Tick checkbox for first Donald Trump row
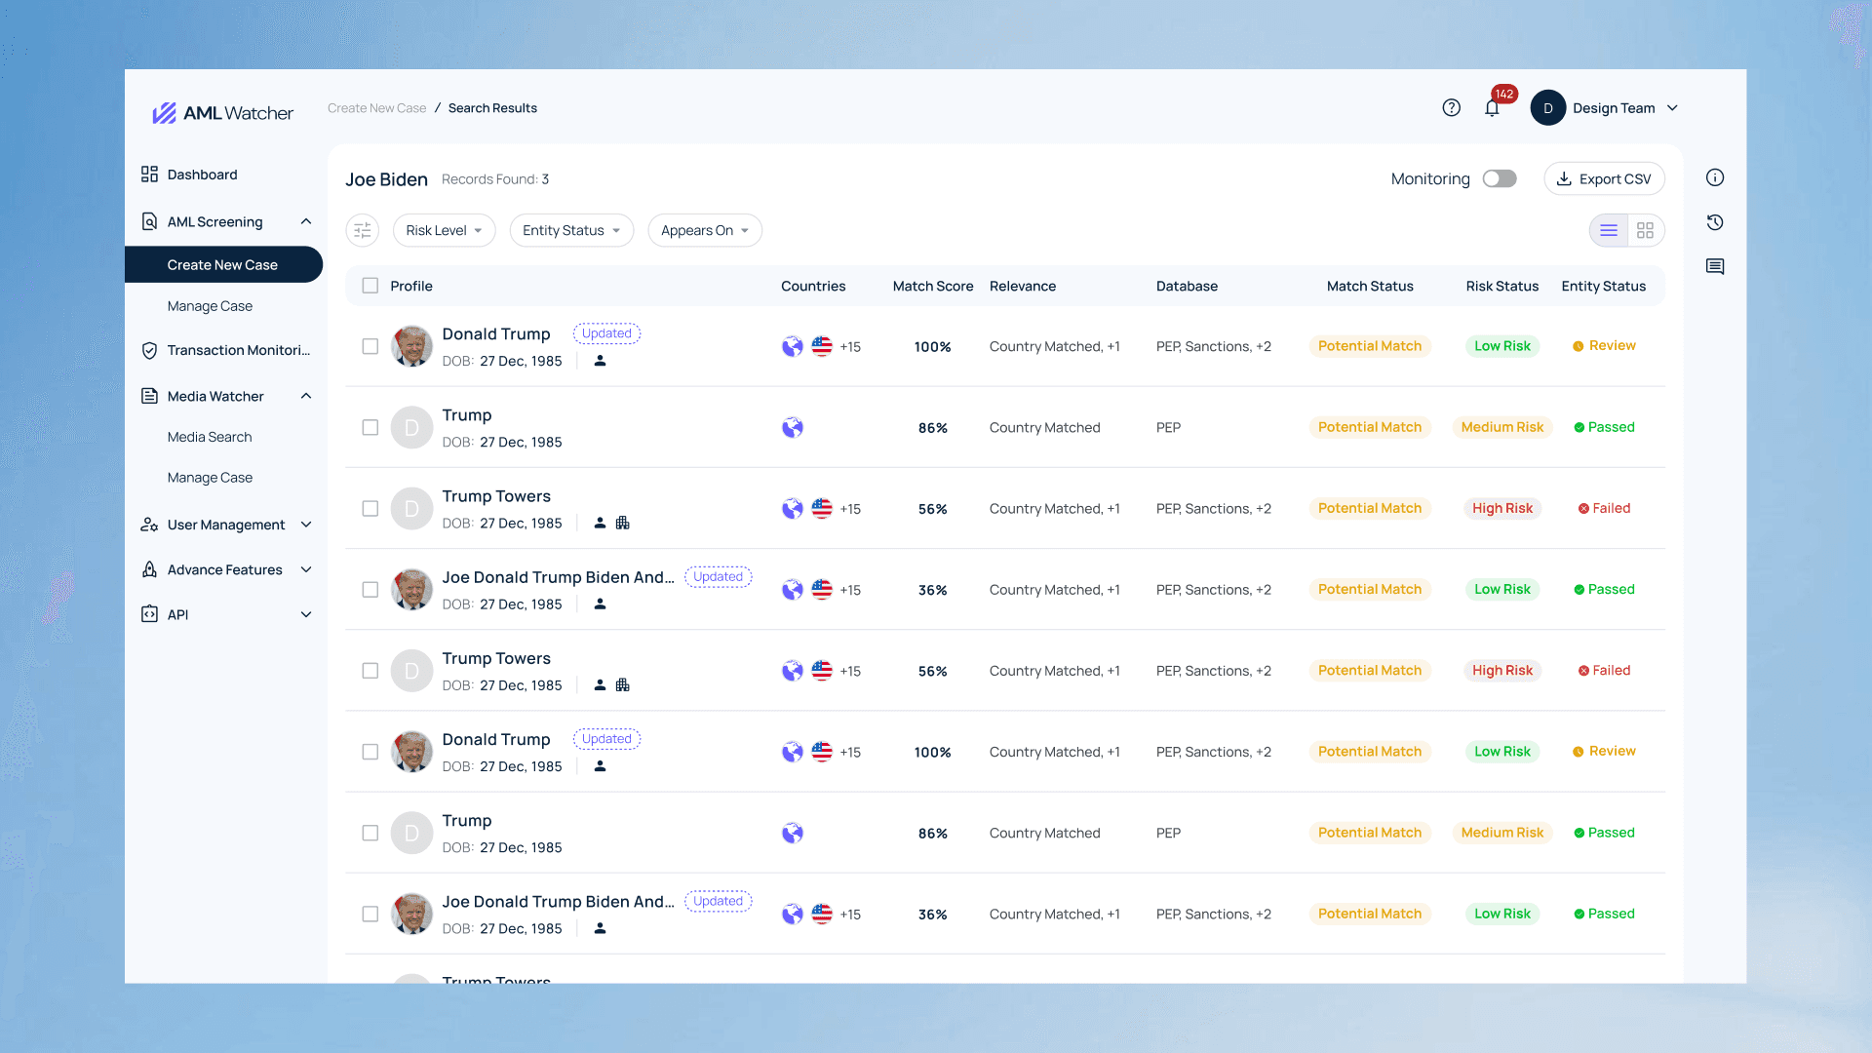This screenshot has width=1872, height=1053. (x=370, y=346)
